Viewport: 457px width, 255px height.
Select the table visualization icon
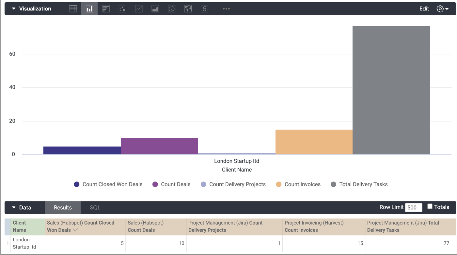click(x=73, y=9)
